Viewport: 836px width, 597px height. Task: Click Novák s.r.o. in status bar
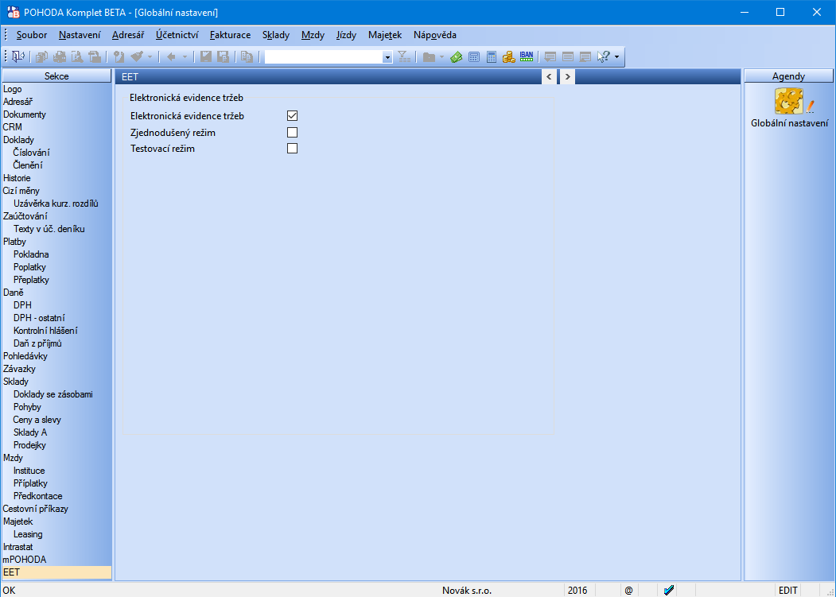click(466, 591)
